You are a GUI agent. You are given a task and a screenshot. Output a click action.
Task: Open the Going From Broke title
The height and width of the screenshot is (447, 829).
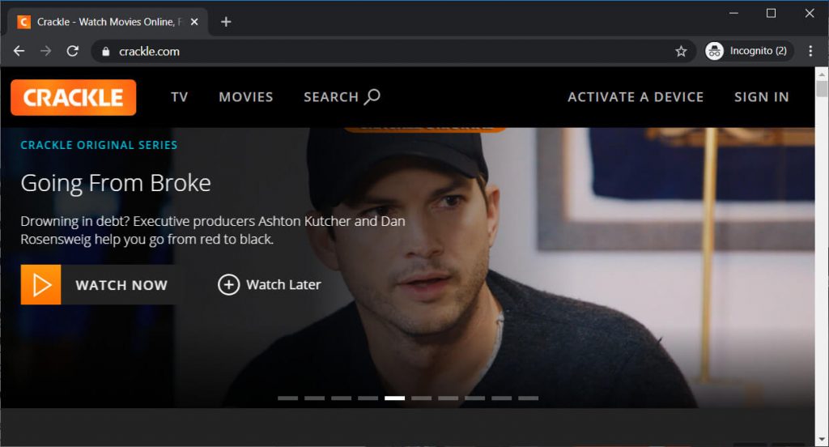(x=116, y=183)
